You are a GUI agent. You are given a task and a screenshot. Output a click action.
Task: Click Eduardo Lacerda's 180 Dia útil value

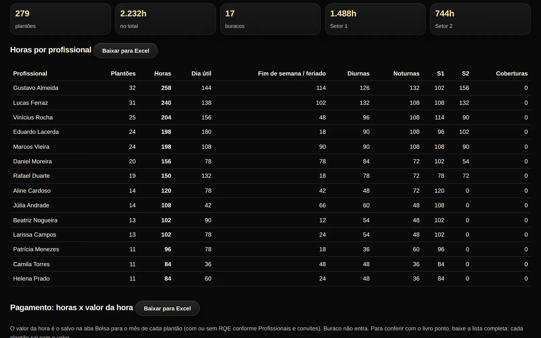(206, 132)
